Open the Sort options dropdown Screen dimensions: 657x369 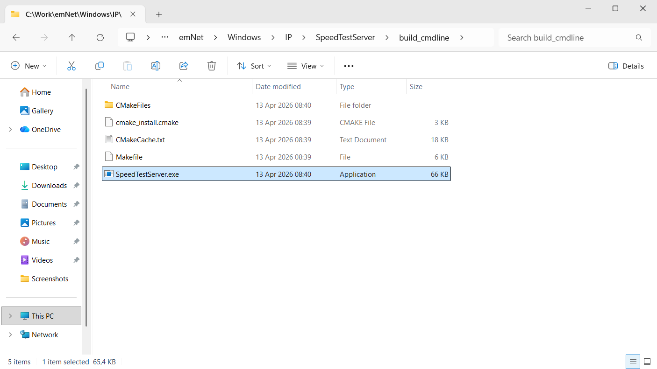pyautogui.click(x=254, y=65)
